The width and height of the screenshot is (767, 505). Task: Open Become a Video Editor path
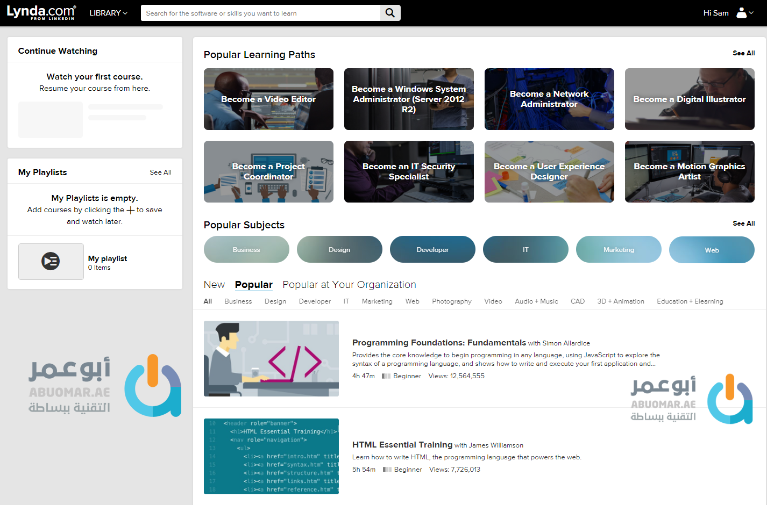tap(268, 99)
